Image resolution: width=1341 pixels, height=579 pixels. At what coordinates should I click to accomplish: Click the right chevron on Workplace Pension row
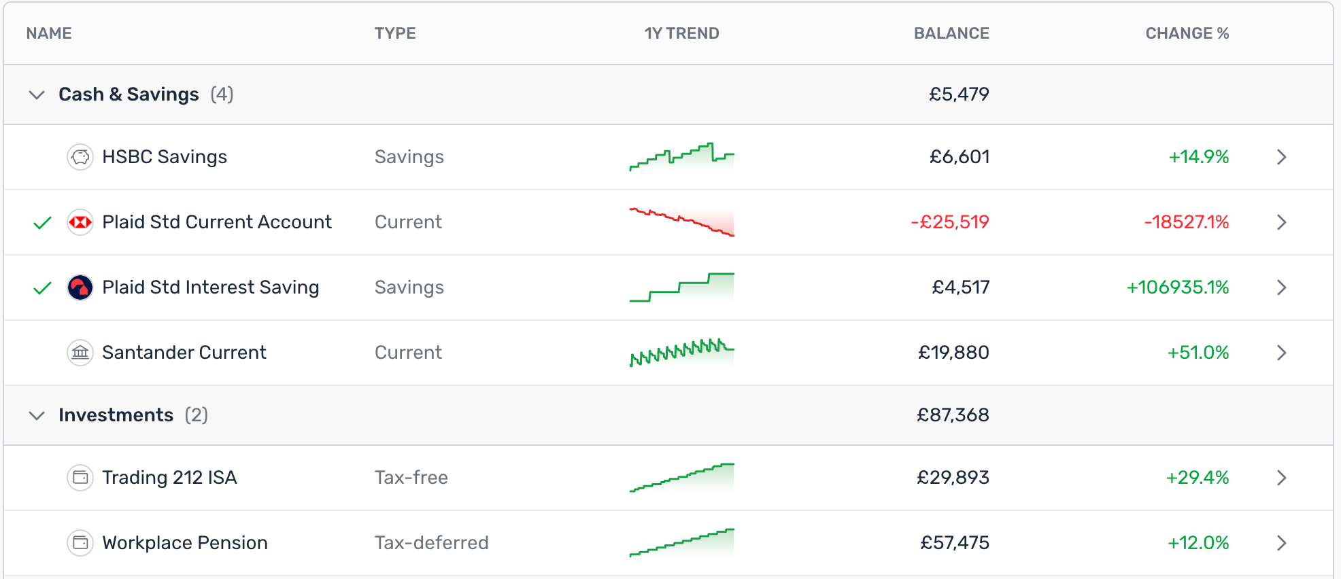tap(1282, 542)
